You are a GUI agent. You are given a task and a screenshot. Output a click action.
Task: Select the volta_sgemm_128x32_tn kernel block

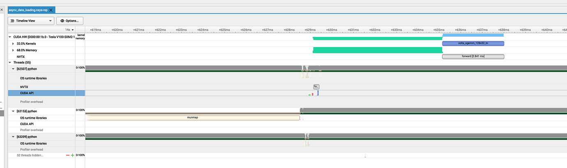point(472,43)
